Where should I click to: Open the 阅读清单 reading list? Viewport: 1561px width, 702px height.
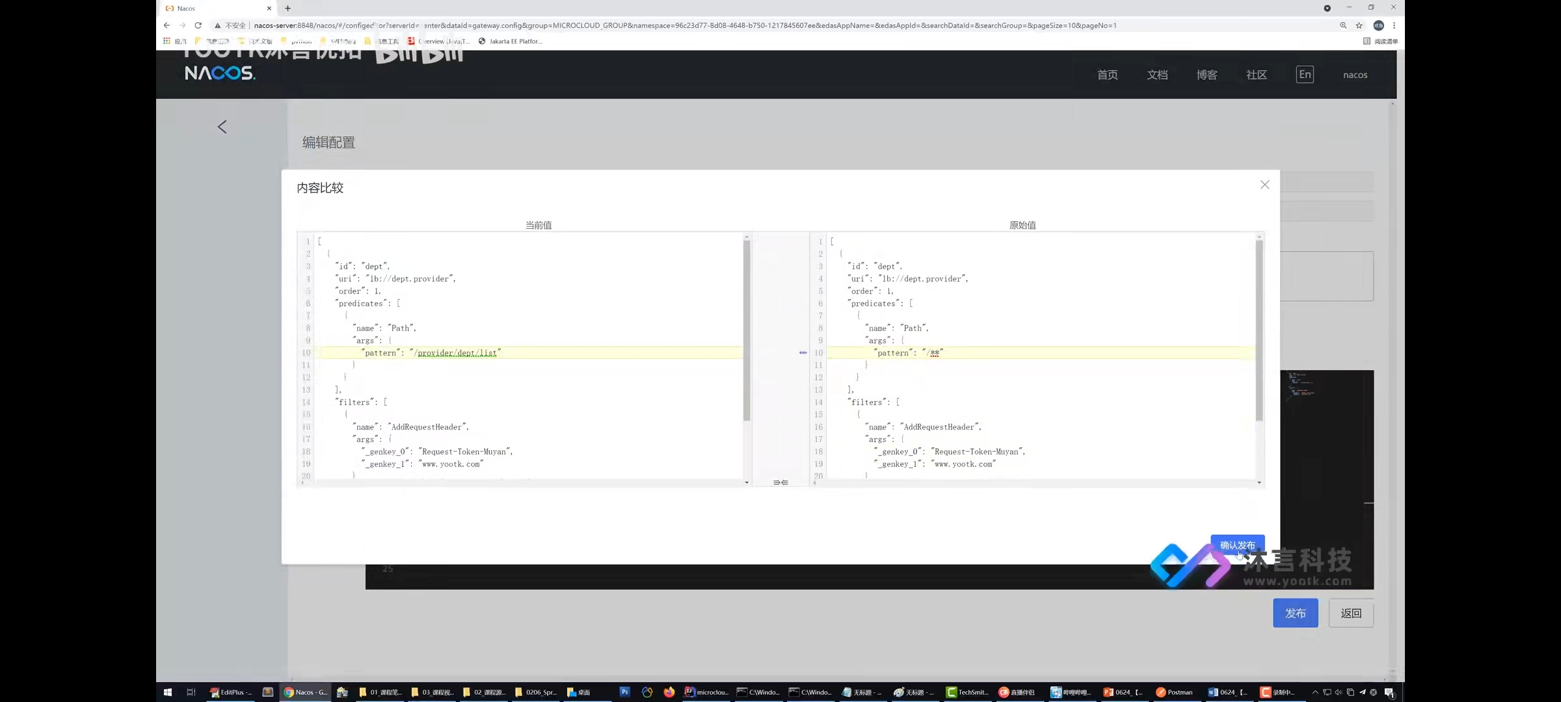pos(1380,41)
